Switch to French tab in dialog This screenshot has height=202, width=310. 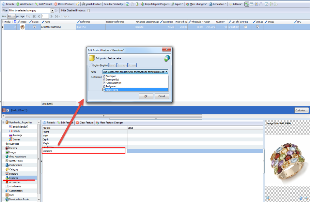[113, 65]
